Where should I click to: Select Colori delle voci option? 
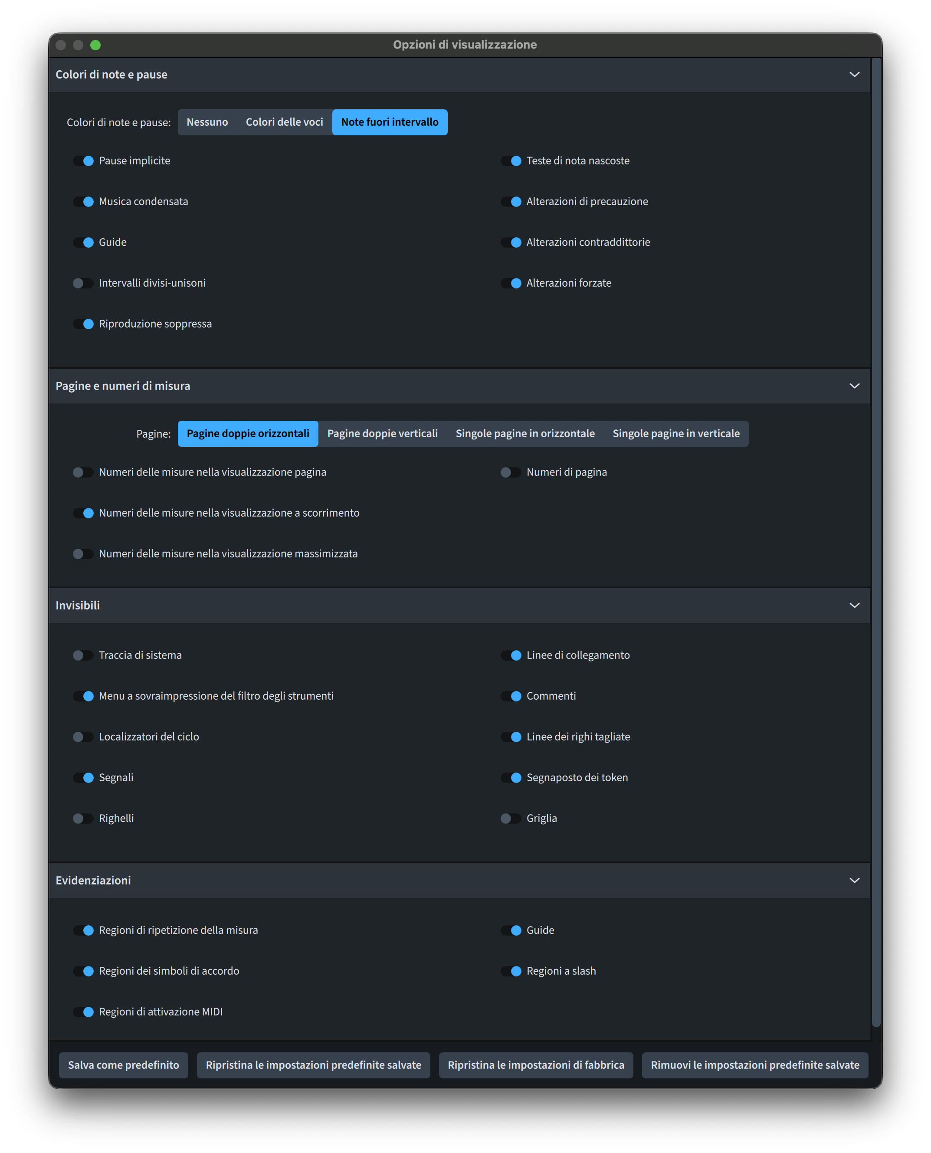point(284,122)
